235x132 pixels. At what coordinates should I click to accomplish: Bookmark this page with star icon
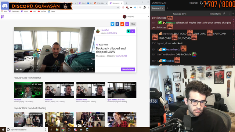118,7
